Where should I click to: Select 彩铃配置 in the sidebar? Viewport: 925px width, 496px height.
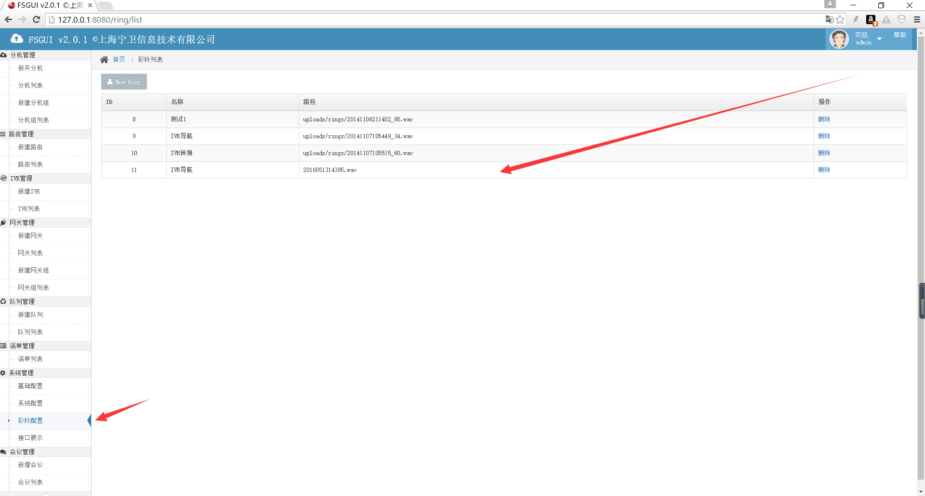30,420
